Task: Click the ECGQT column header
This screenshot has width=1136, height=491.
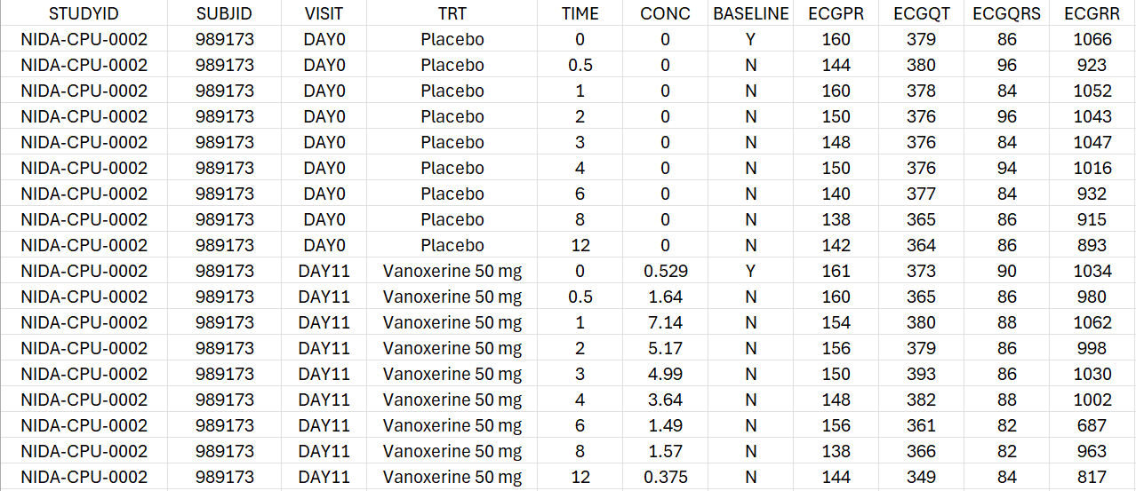Action: click(x=921, y=13)
